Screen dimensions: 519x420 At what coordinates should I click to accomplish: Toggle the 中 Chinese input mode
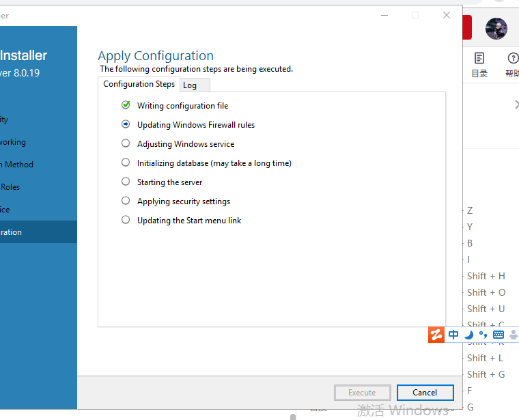click(x=453, y=335)
